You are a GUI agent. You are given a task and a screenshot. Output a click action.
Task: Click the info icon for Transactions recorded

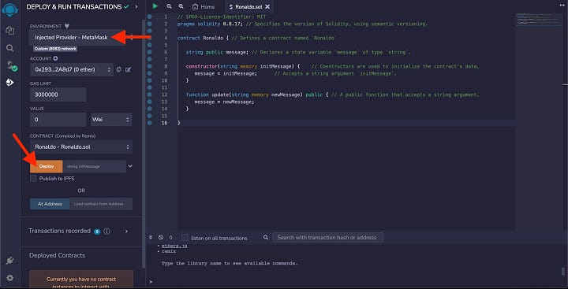(106, 232)
